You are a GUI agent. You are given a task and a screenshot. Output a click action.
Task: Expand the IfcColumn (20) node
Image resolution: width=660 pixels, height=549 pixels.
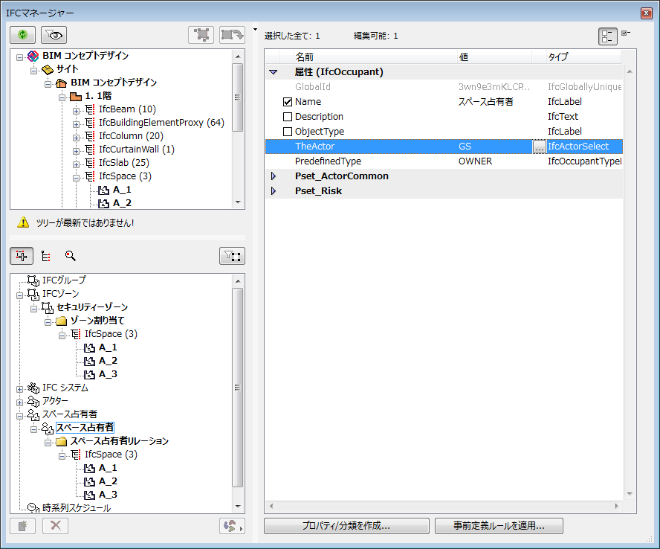tap(76, 138)
